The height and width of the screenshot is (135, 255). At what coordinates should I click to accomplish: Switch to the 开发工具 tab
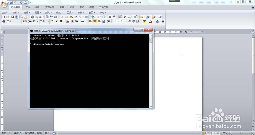pos(104,7)
